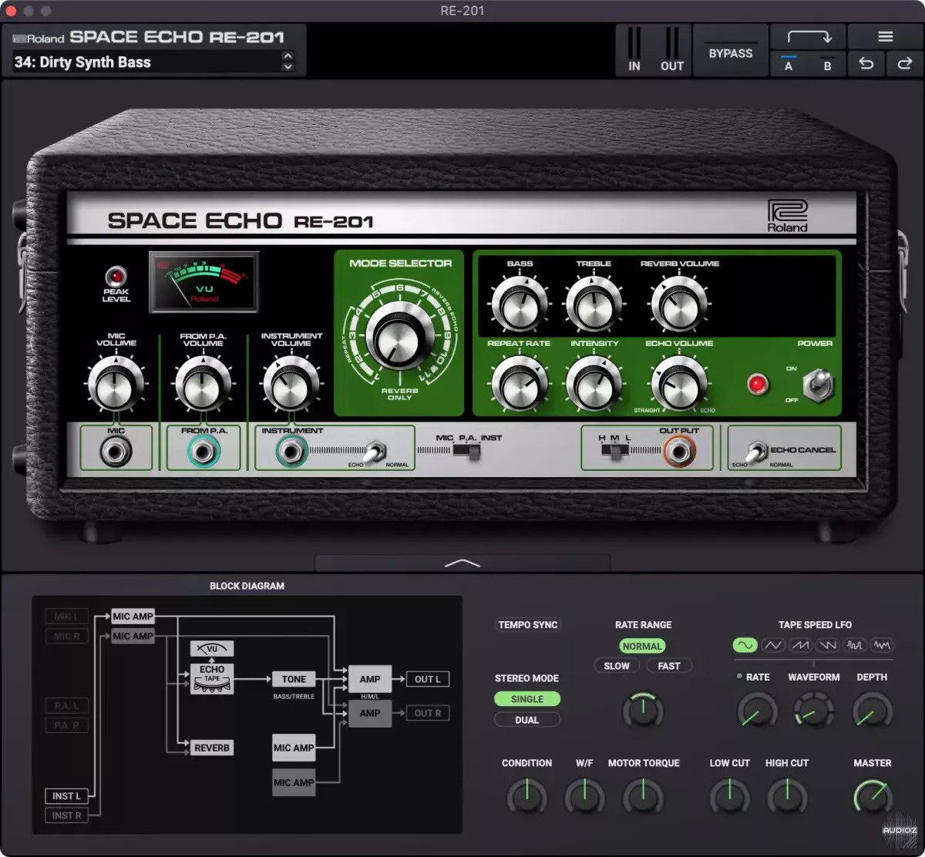Flip the POWER on/off toggle switch
The image size is (925, 857).
(818, 385)
